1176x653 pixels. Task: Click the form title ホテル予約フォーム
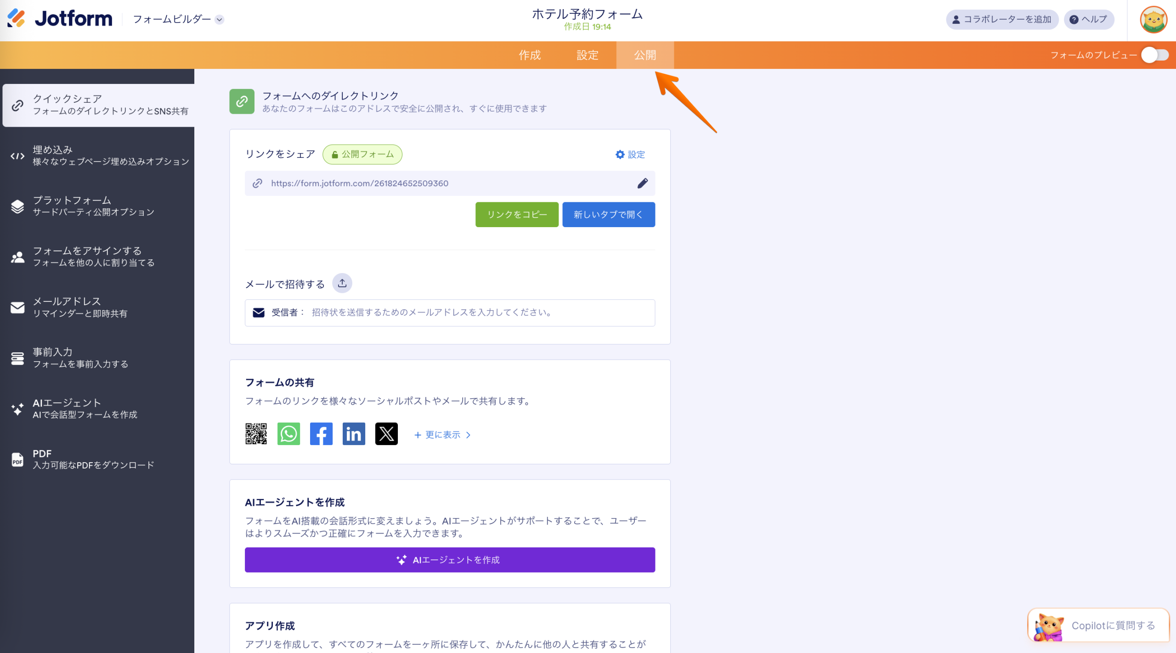coord(587,14)
